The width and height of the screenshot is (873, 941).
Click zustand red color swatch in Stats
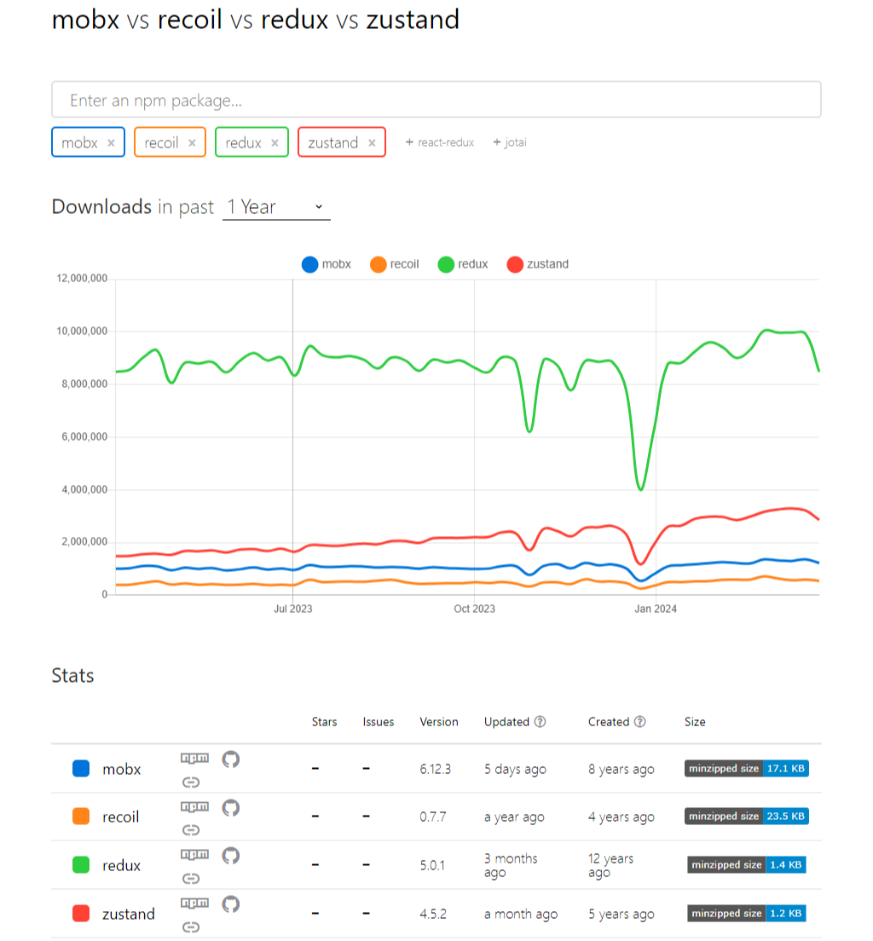[81, 914]
